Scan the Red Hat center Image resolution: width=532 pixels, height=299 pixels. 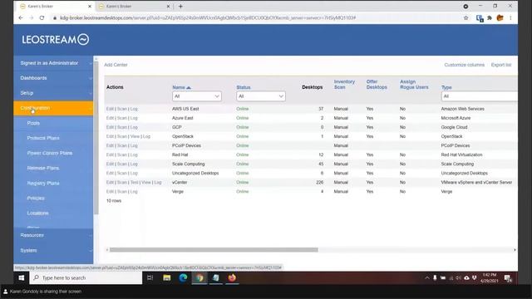(x=122, y=154)
